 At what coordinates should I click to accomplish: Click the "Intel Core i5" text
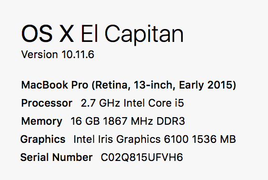(154, 103)
